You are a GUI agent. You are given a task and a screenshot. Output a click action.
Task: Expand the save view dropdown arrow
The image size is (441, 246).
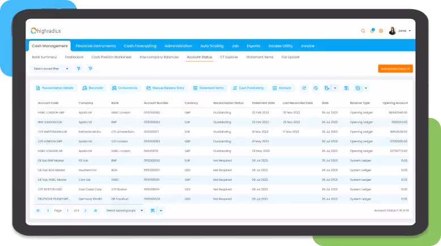coord(366,88)
